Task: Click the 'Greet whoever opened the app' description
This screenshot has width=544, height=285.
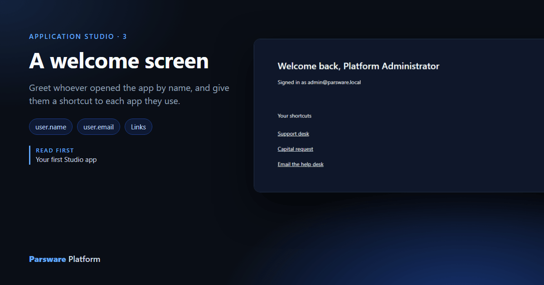Action: 129,95
